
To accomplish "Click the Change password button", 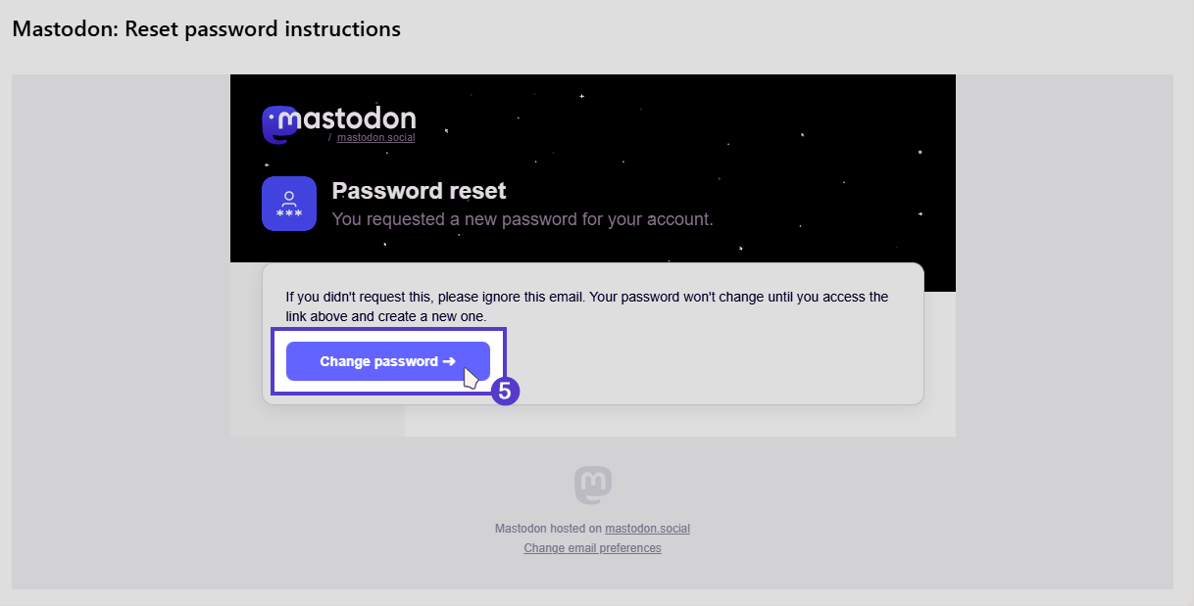I will coord(387,361).
